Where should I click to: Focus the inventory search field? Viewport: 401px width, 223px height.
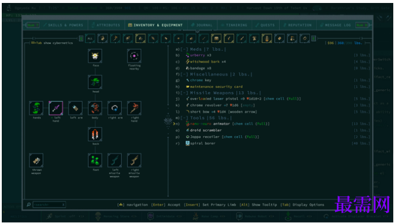pyautogui.click(x=49, y=205)
